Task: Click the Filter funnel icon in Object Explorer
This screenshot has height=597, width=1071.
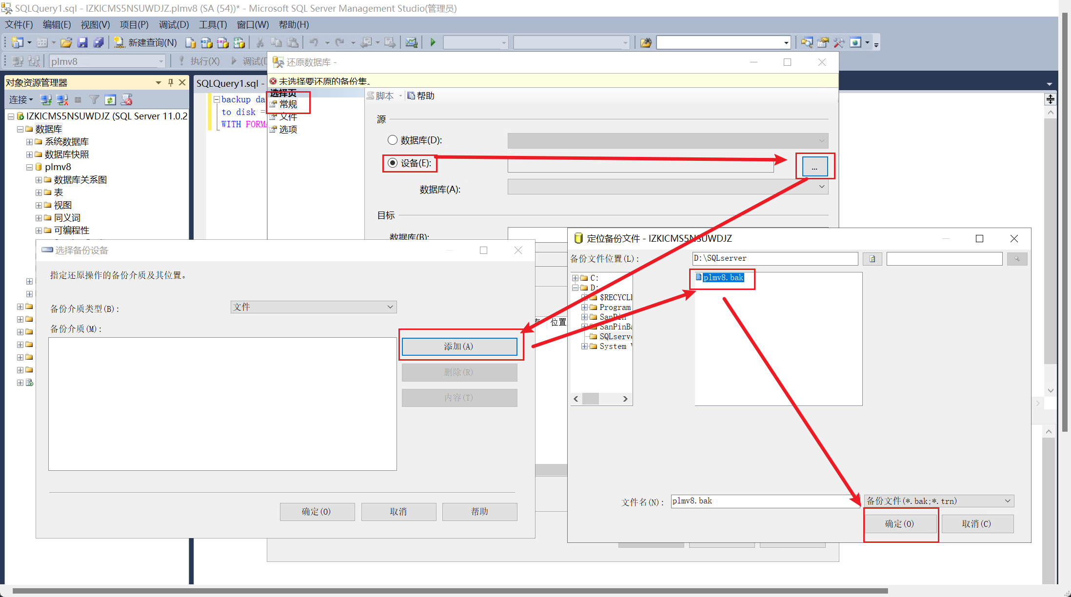Action: pyautogui.click(x=94, y=100)
